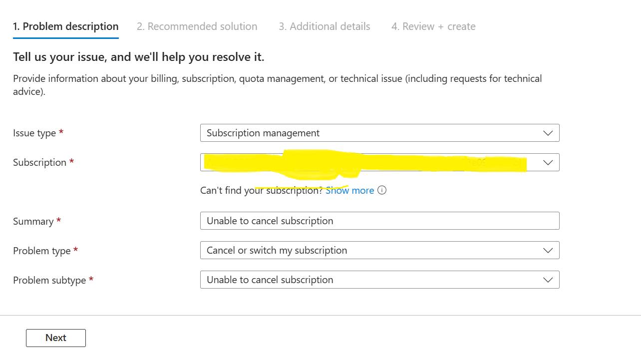Click the 'Tell us your issue' heading
This screenshot has width=641, height=359.
click(139, 57)
